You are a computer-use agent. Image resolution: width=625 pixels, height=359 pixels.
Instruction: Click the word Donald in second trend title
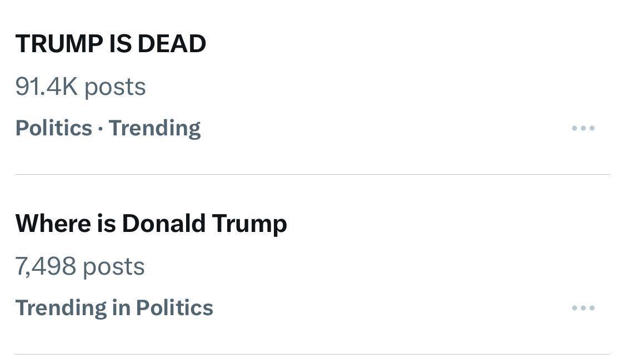(x=163, y=224)
